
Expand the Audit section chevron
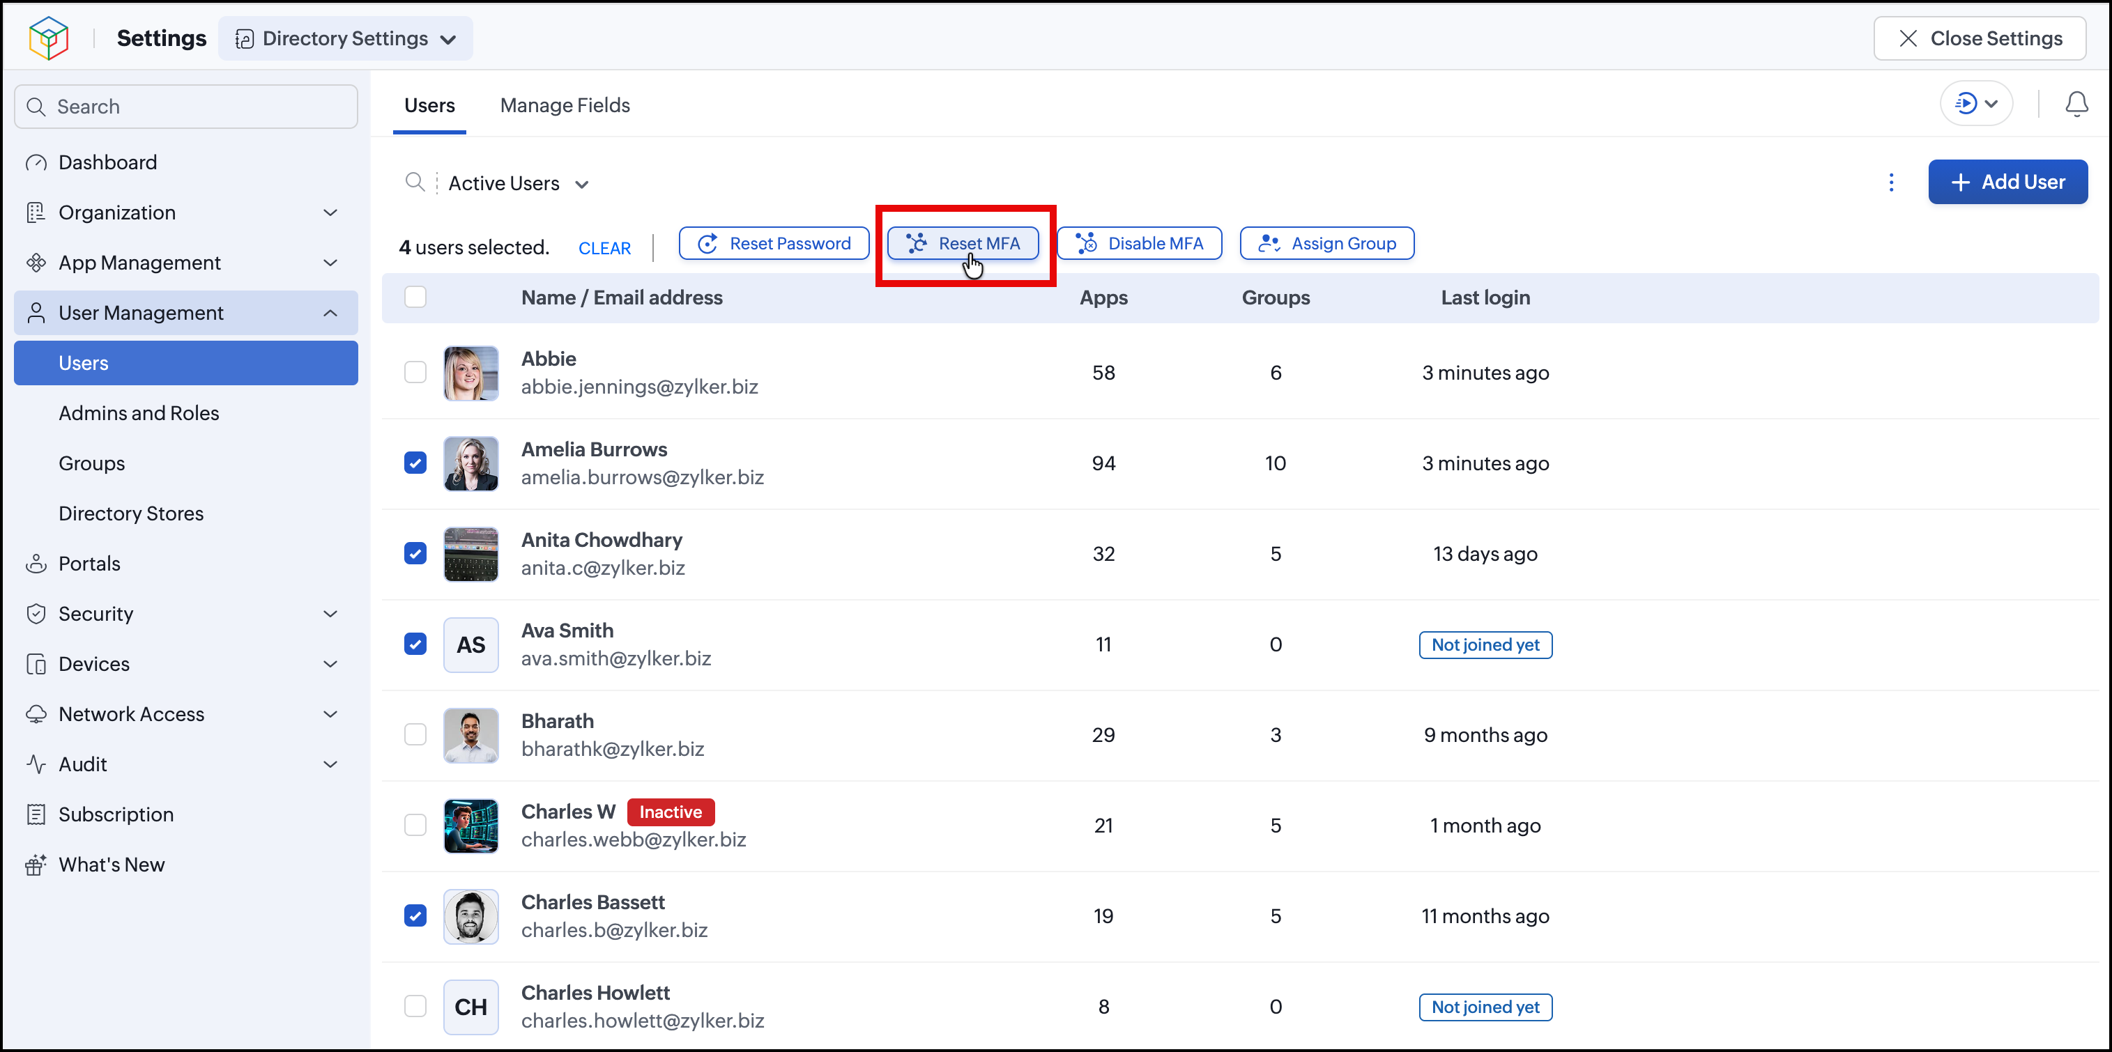tap(330, 764)
